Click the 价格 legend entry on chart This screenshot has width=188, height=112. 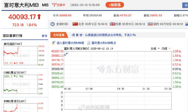(155, 49)
